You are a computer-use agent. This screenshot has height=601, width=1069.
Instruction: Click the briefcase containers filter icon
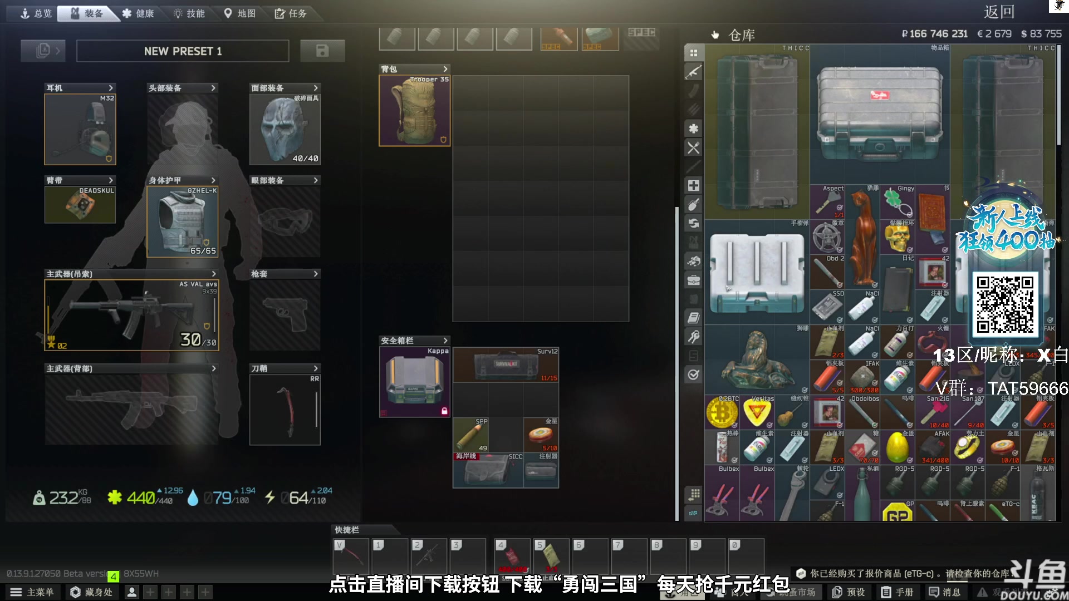tap(693, 280)
